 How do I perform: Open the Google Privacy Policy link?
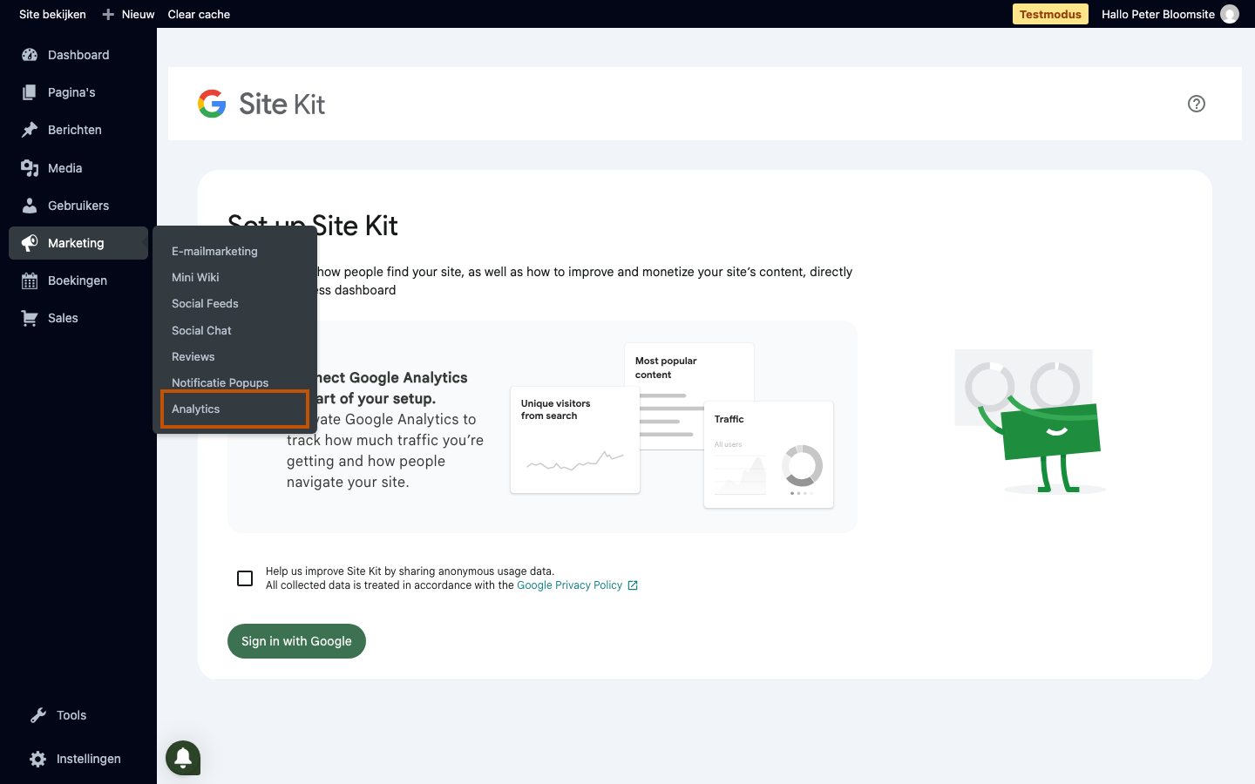[x=569, y=585]
